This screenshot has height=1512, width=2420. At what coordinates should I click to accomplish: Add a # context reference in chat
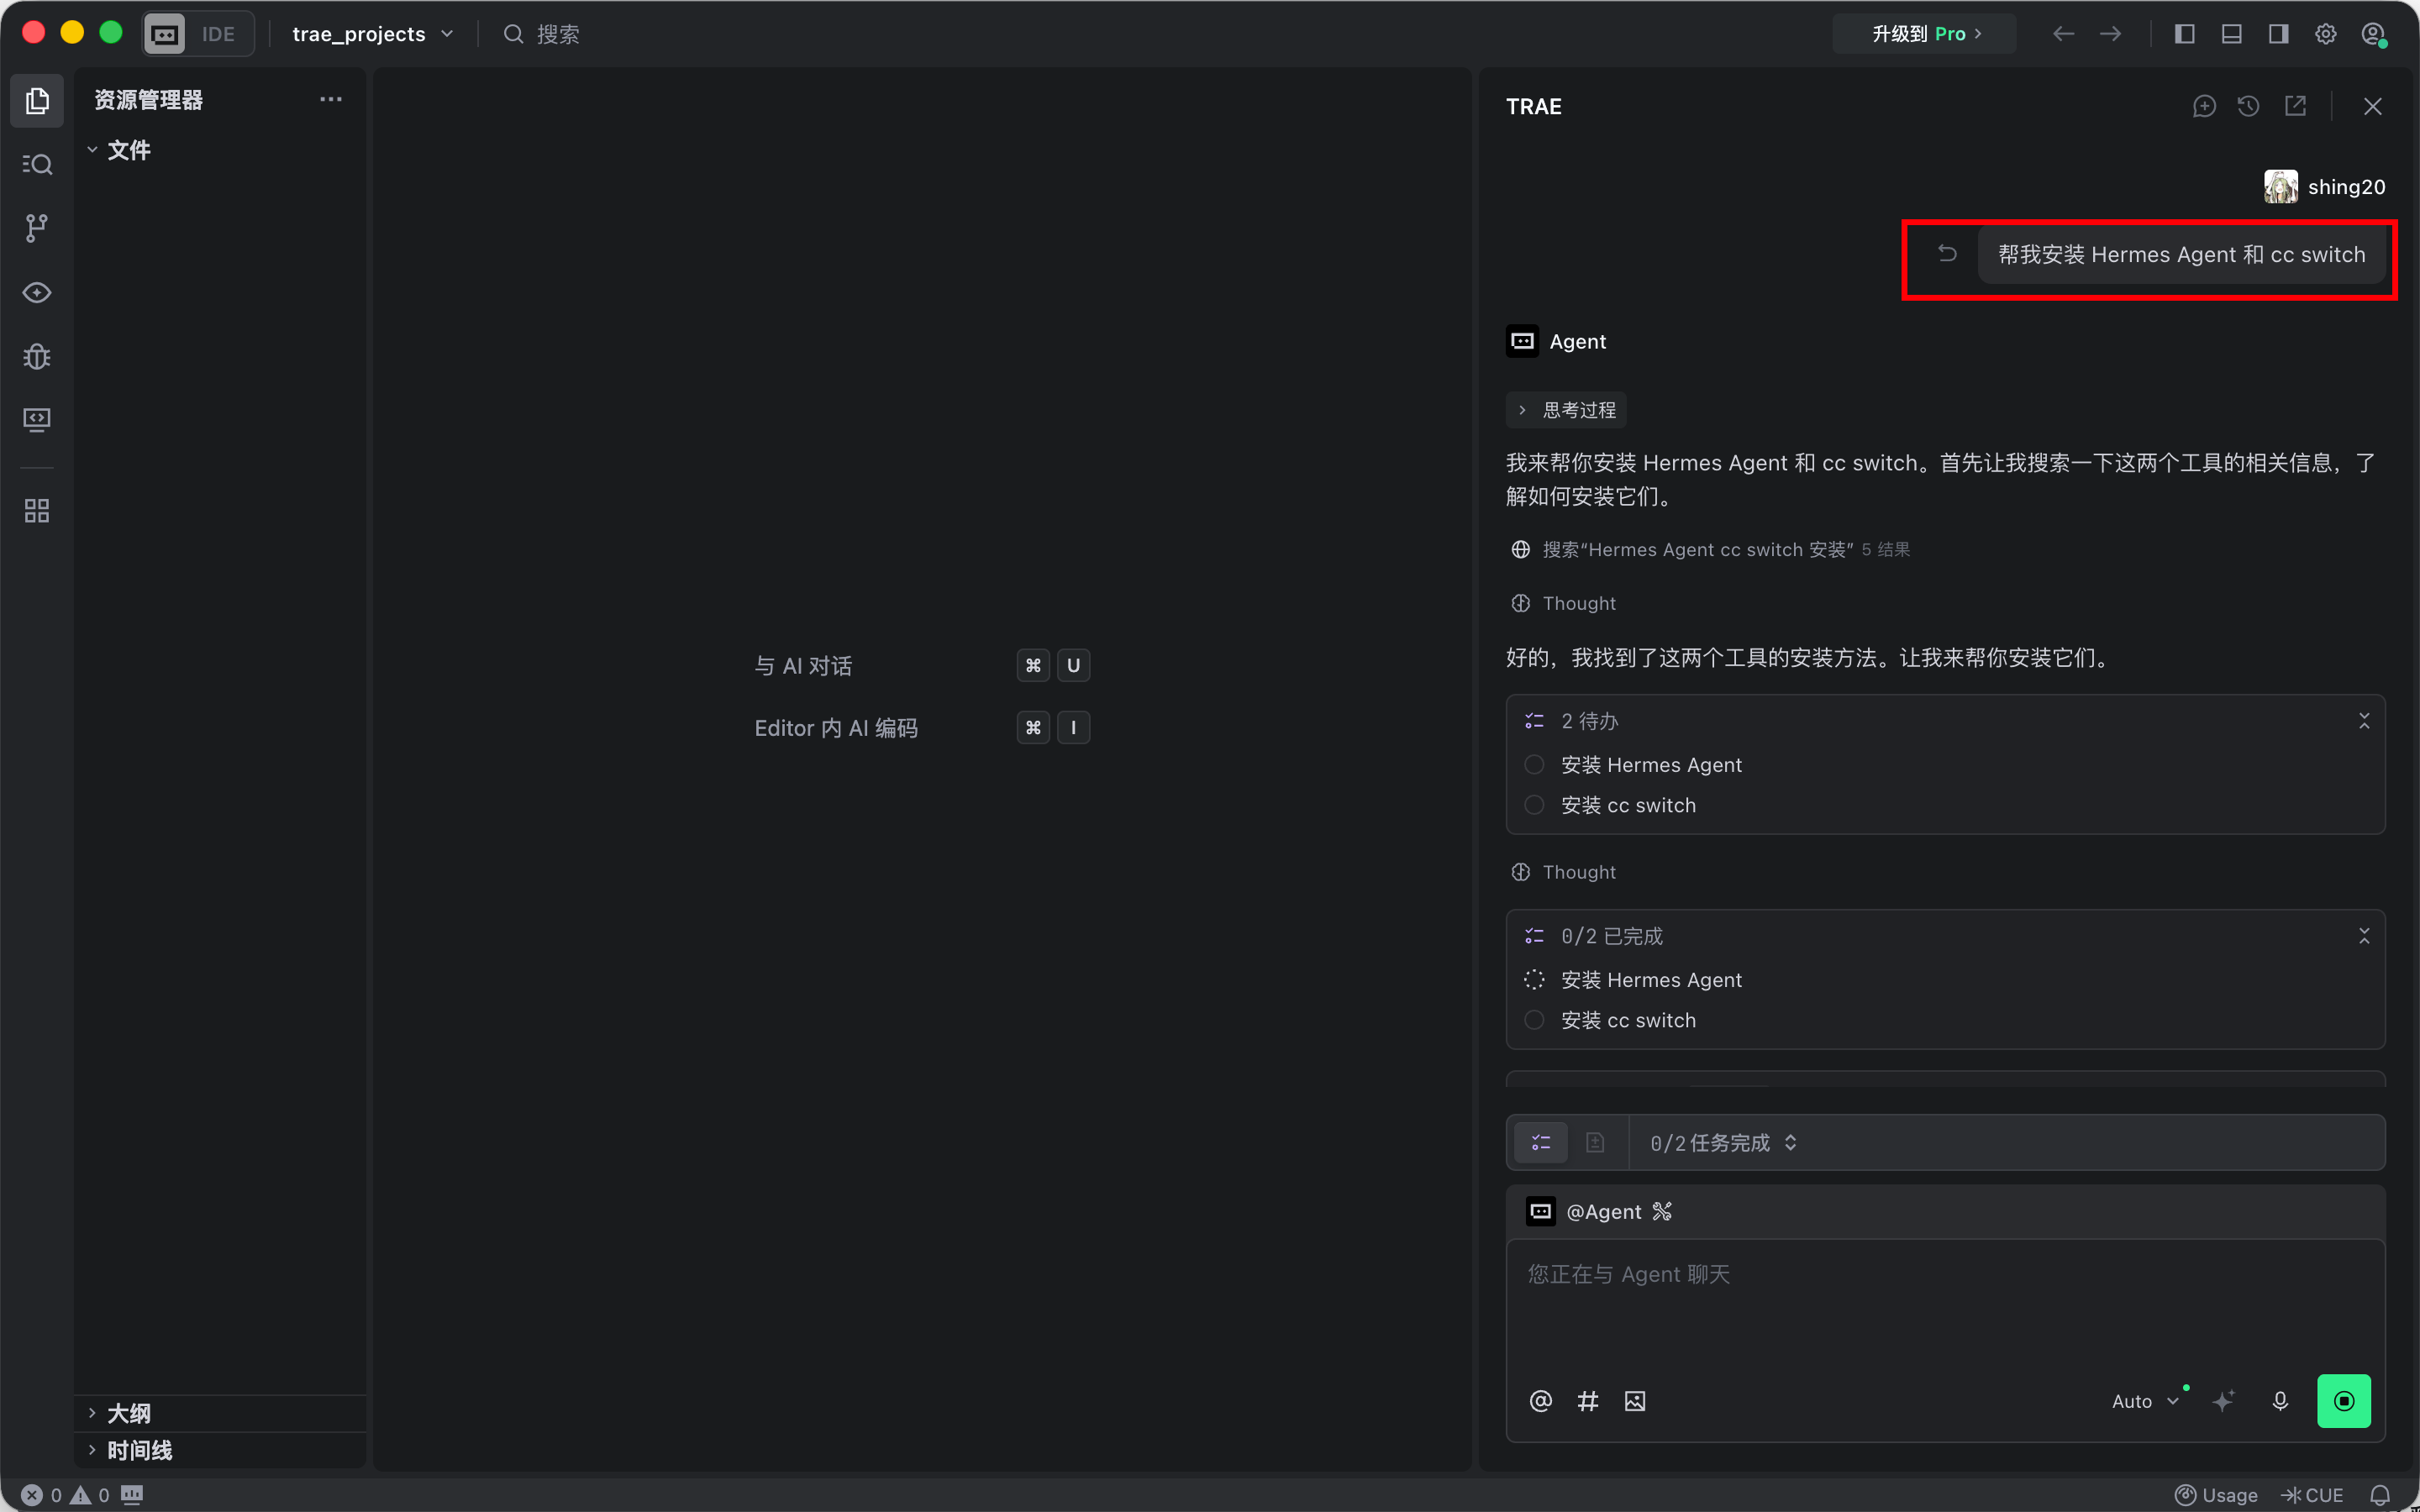(x=1588, y=1401)
